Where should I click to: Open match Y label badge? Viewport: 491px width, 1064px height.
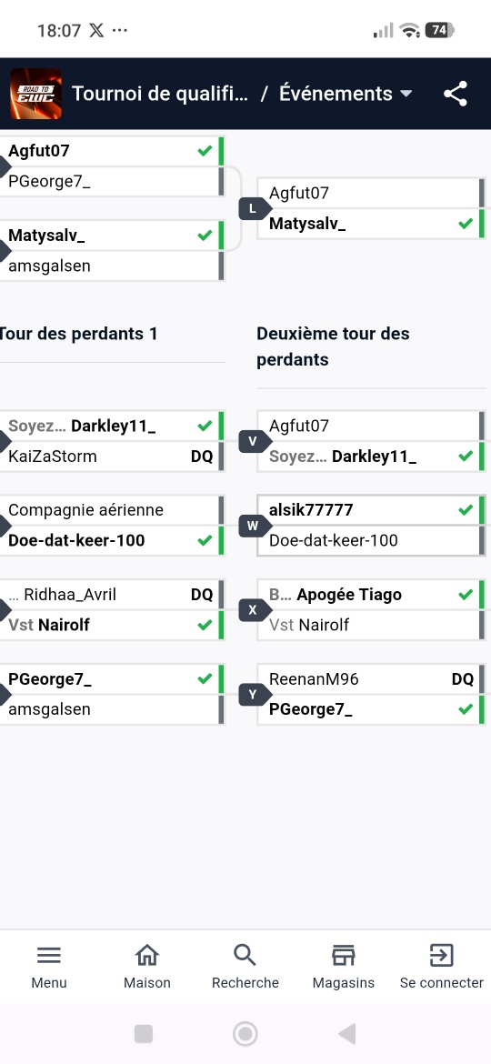point(254,694)
